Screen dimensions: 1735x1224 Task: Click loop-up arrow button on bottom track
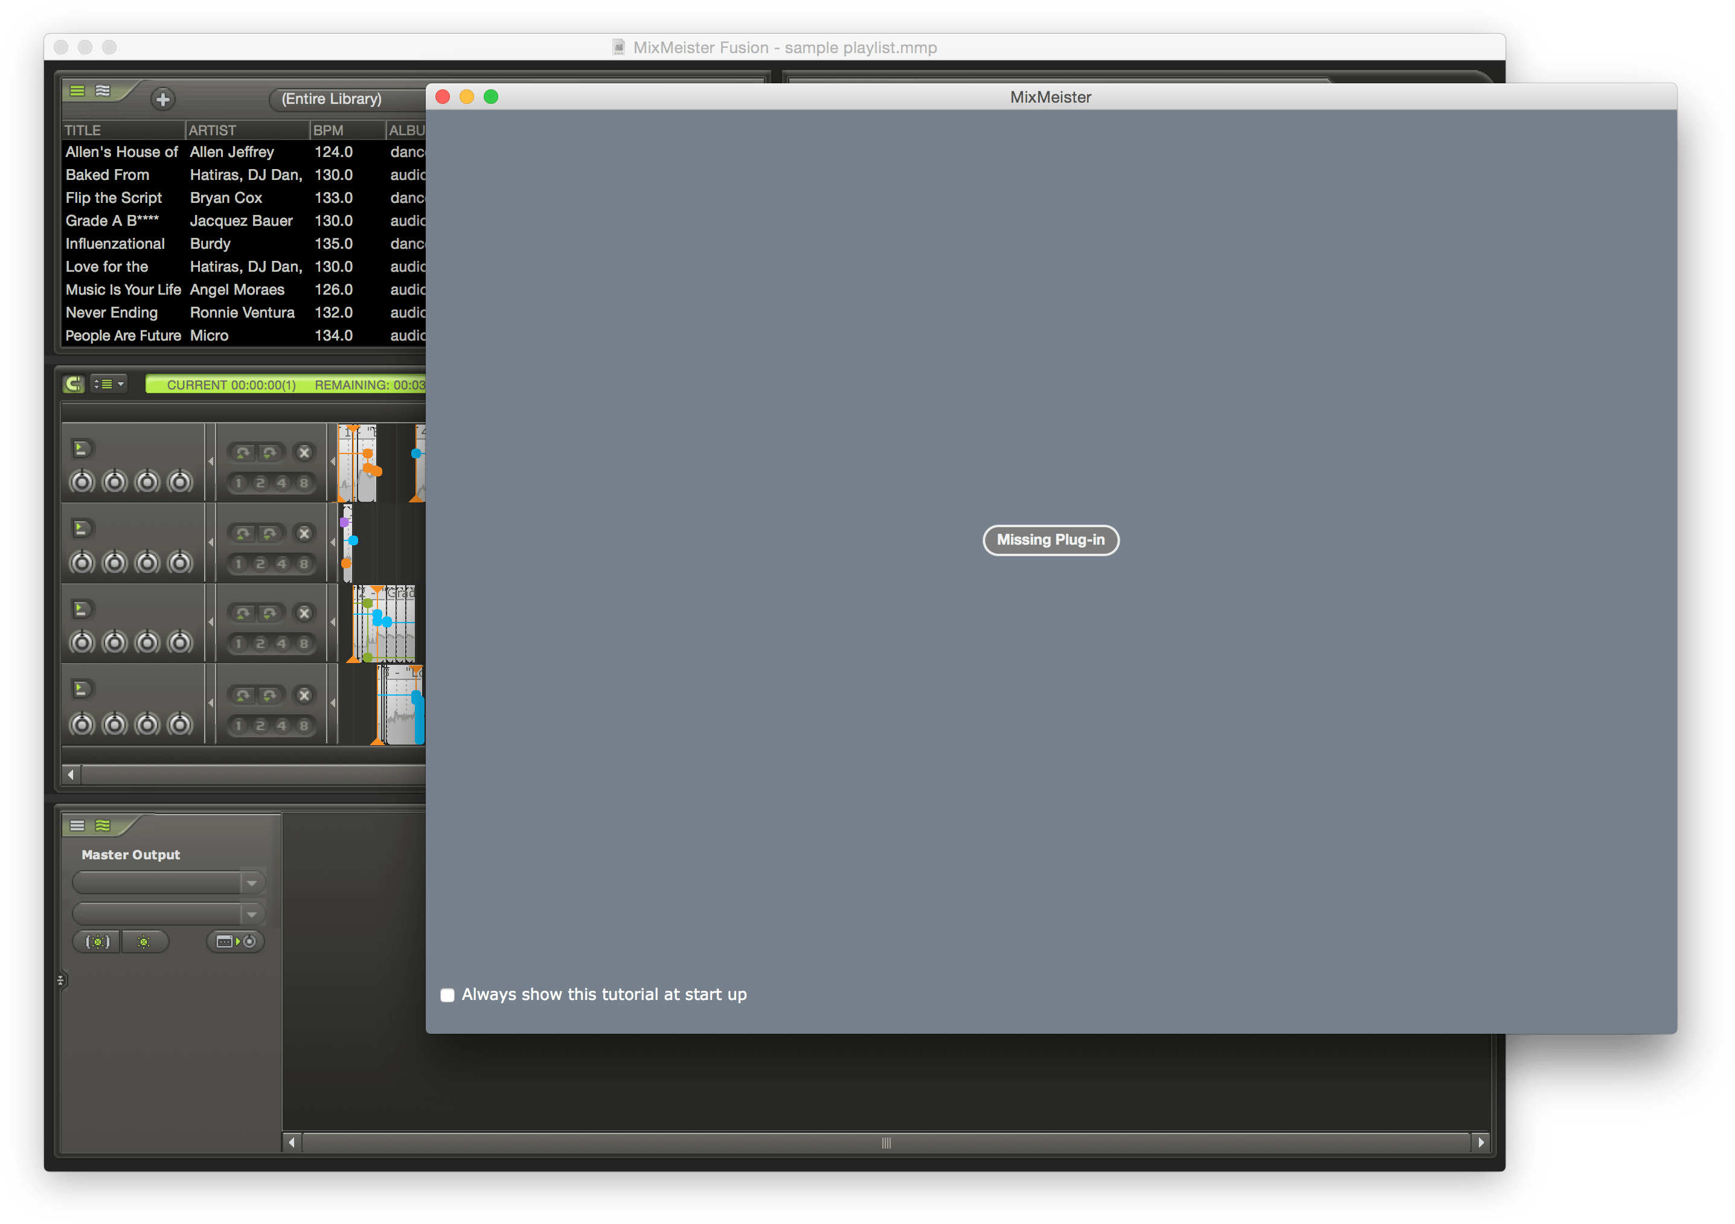pos(243,695)
